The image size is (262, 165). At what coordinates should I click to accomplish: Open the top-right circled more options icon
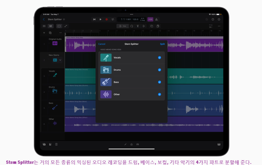219,19
